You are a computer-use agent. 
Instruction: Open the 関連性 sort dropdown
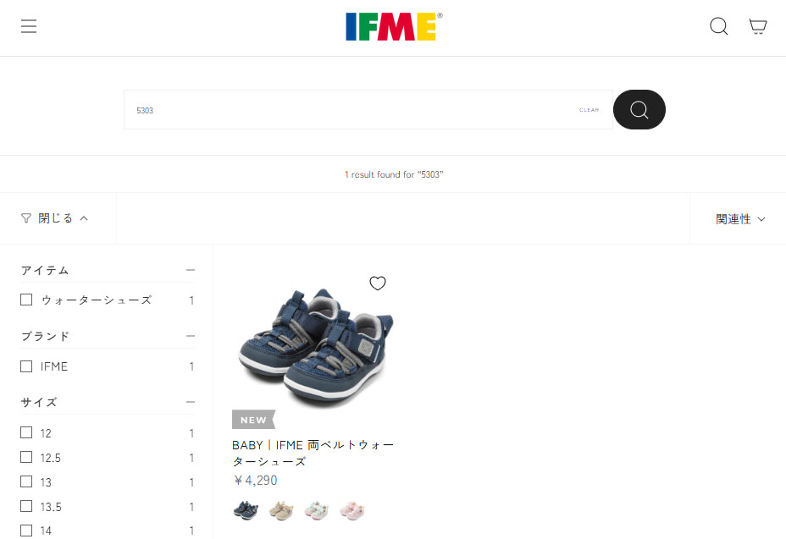pyautogui.click(x=740, y=219)
